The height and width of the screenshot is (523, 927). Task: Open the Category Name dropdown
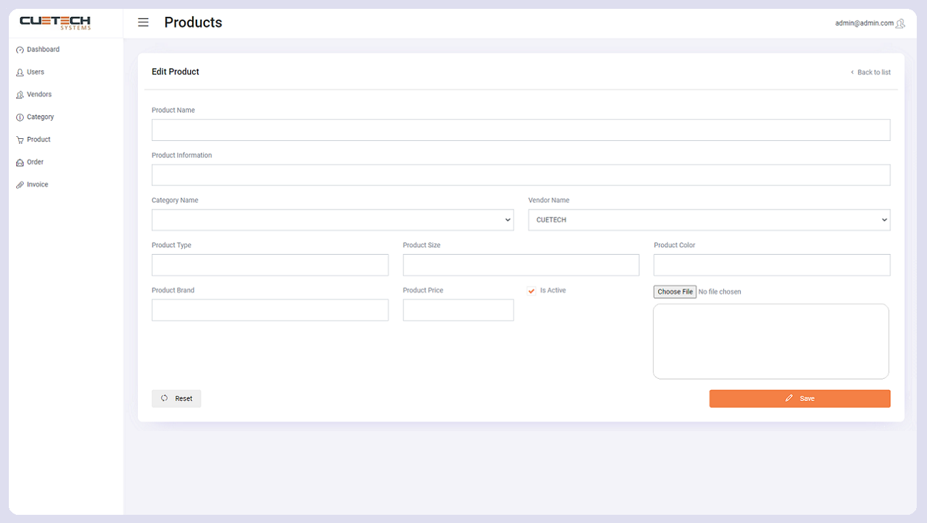click(333, 220)
